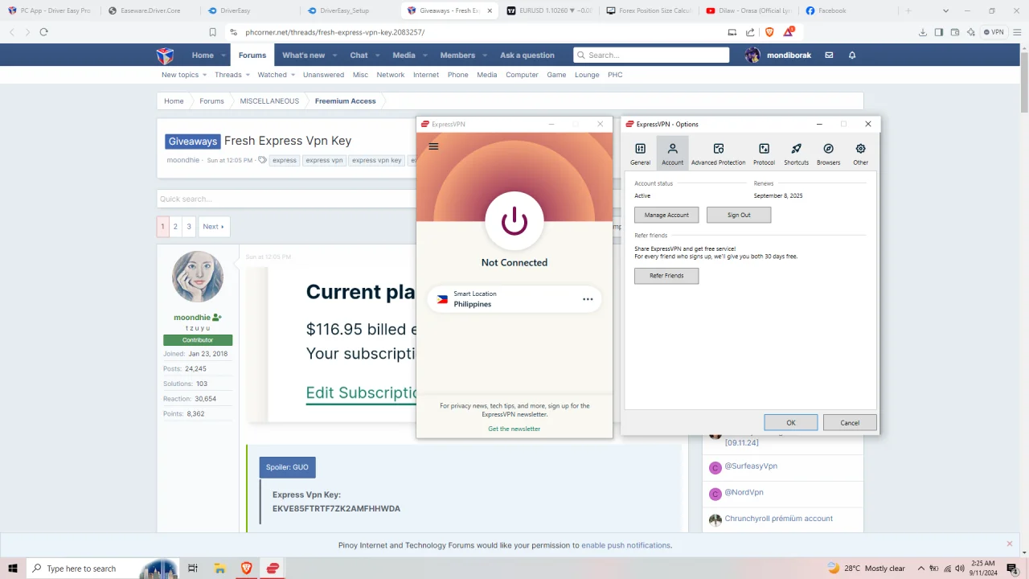Open the @SurfeasyVpn thread link
Image resolution: width=1029 pixels, height=579 pixels.
pos(751,466)
